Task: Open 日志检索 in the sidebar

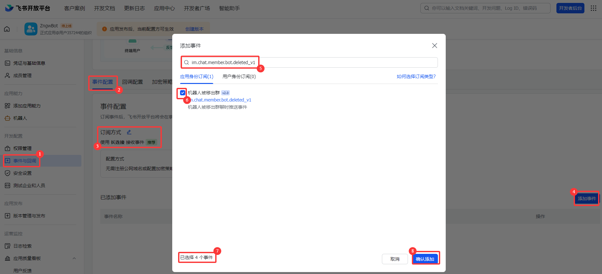Action: 22,246
